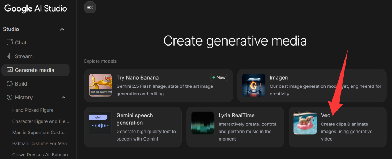The width and height of the screenshot is (392, 159).
Task: Open the Batman Costume For Man history entry
Action: 40,143
